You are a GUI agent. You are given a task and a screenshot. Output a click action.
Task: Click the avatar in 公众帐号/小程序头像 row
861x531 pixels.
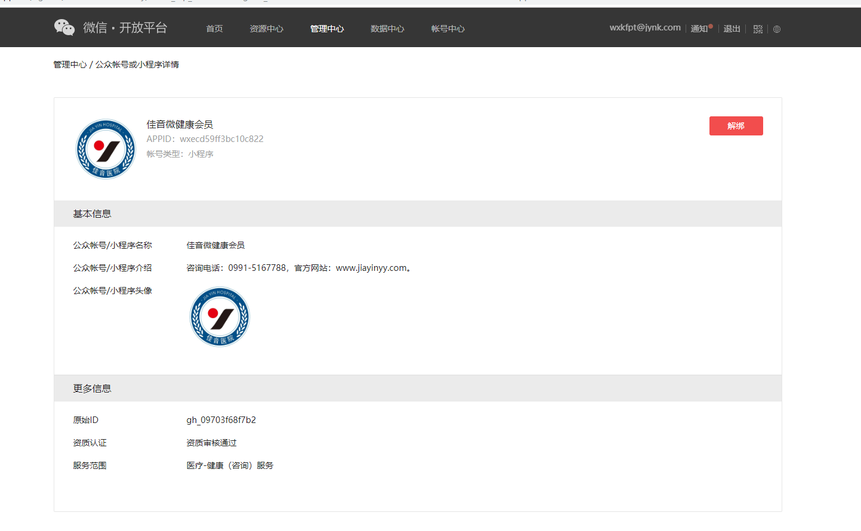[x=220, y=317]
